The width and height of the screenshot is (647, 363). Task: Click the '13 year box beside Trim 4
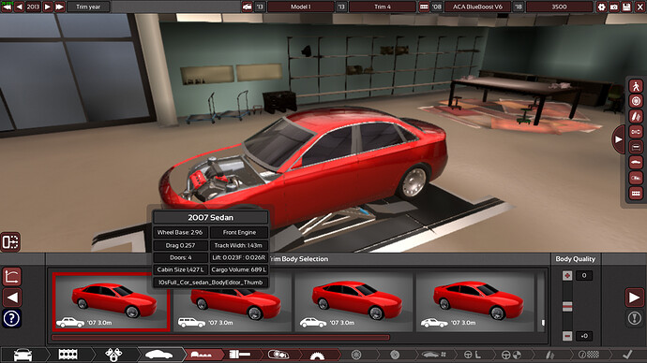(x=341, y=7)
